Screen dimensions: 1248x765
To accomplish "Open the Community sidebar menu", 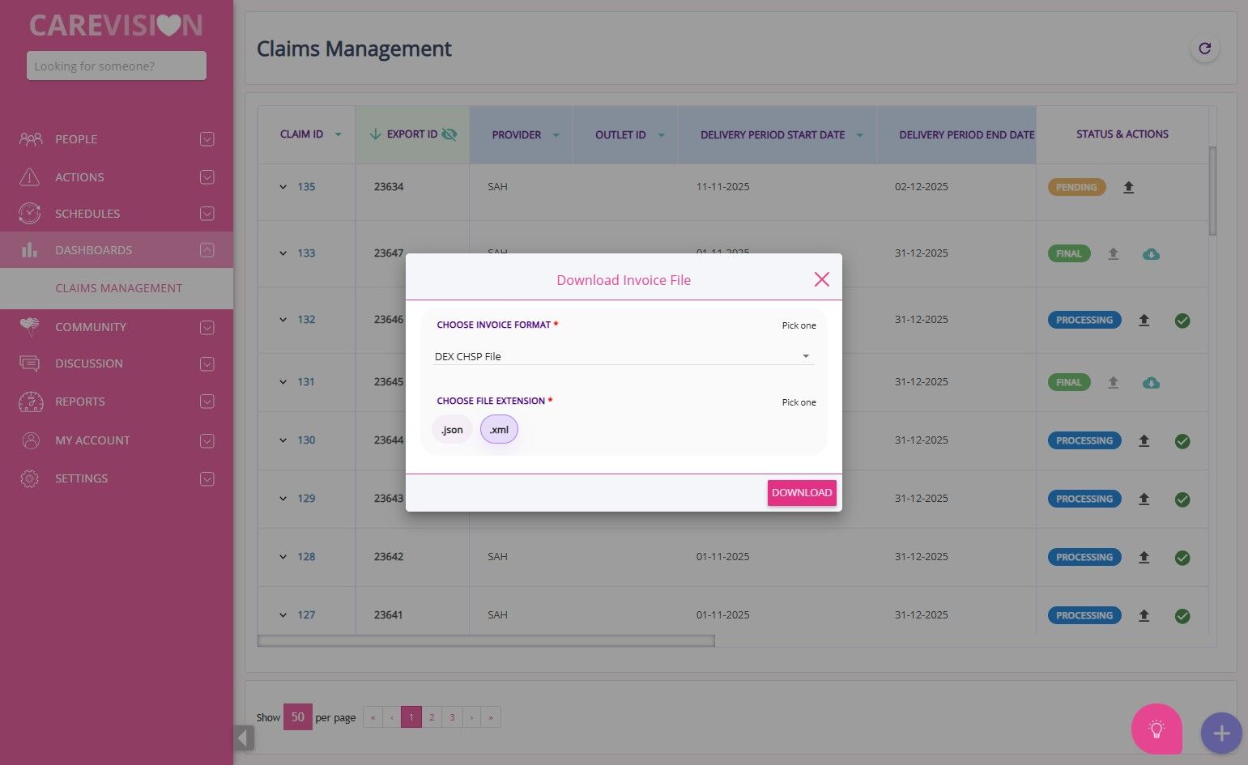I will pos(117,327).
